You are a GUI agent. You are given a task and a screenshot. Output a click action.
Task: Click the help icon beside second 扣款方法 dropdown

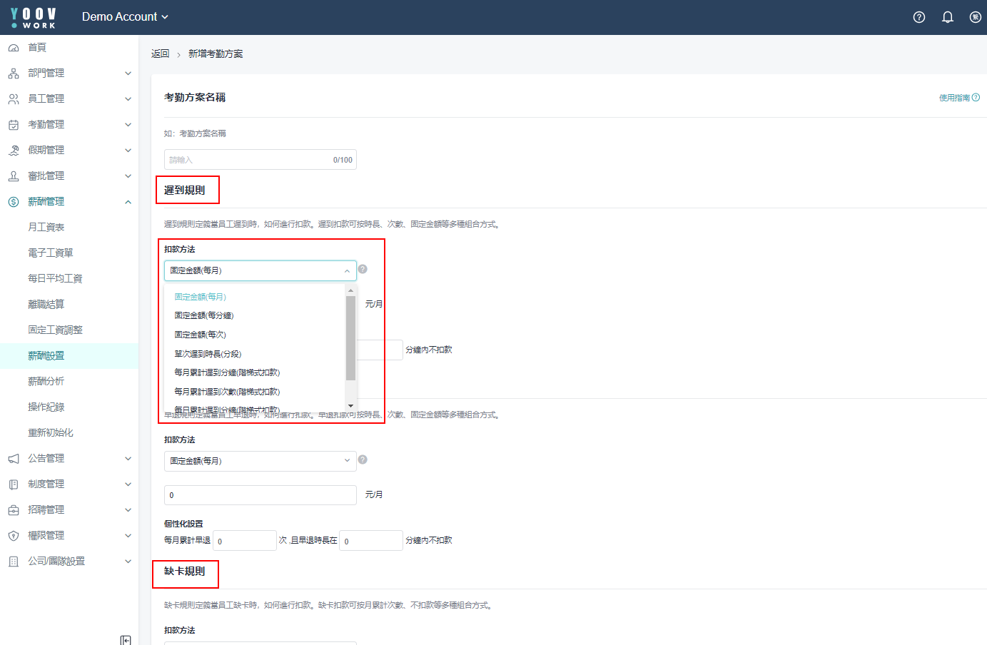pyautogui.click(x=363, y=459)
